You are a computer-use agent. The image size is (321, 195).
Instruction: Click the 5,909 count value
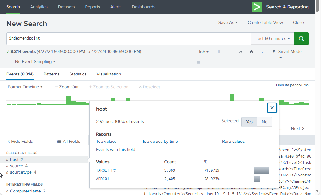click(170, 170)
